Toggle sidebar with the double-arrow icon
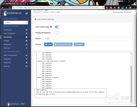Image resolution: width=137 pixels, height=107 pixels. [27, 13]
